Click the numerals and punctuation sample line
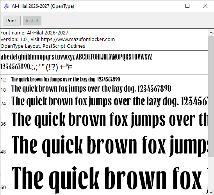 [36, 67]
